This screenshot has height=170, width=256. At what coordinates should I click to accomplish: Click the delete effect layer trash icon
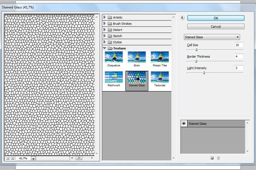point(218,158)
